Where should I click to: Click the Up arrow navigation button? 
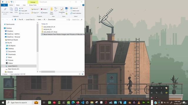(12, 20)
